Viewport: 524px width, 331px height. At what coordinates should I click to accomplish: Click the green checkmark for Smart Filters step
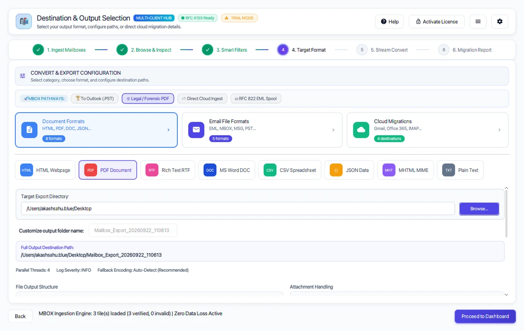click(207, 50)
